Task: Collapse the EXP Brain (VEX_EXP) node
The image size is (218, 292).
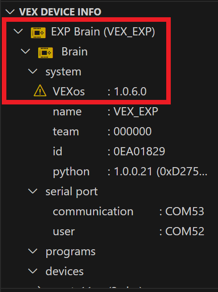Action: click(x=19, y=31)
